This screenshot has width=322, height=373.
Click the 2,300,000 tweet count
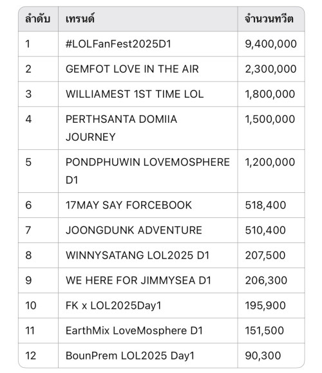(270, 69)
